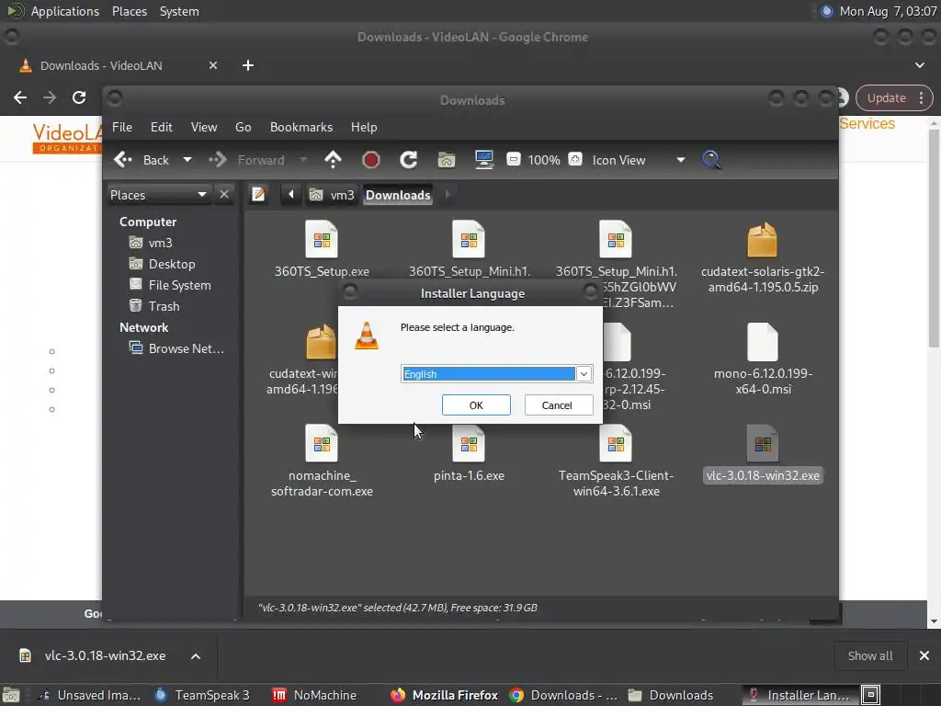
Task: Select the 360TS_Setup.exe file icon
Action: pyautogui.click(x=322, y=240)
